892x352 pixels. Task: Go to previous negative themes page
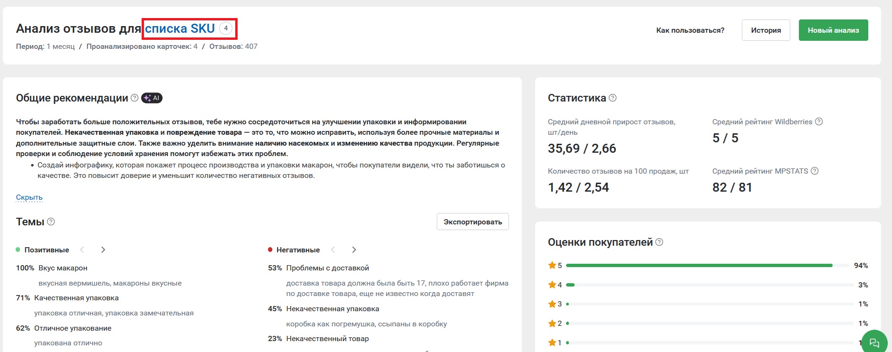click(x=333, y=250)
